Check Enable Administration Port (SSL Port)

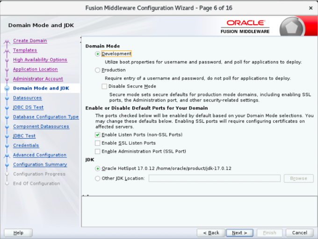click(98, 151)
